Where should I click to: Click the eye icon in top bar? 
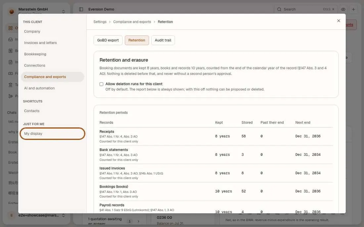pos(343,9)
